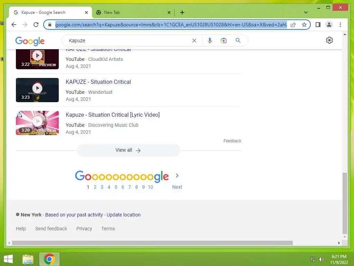Click the Feedback link

(232, 141)
